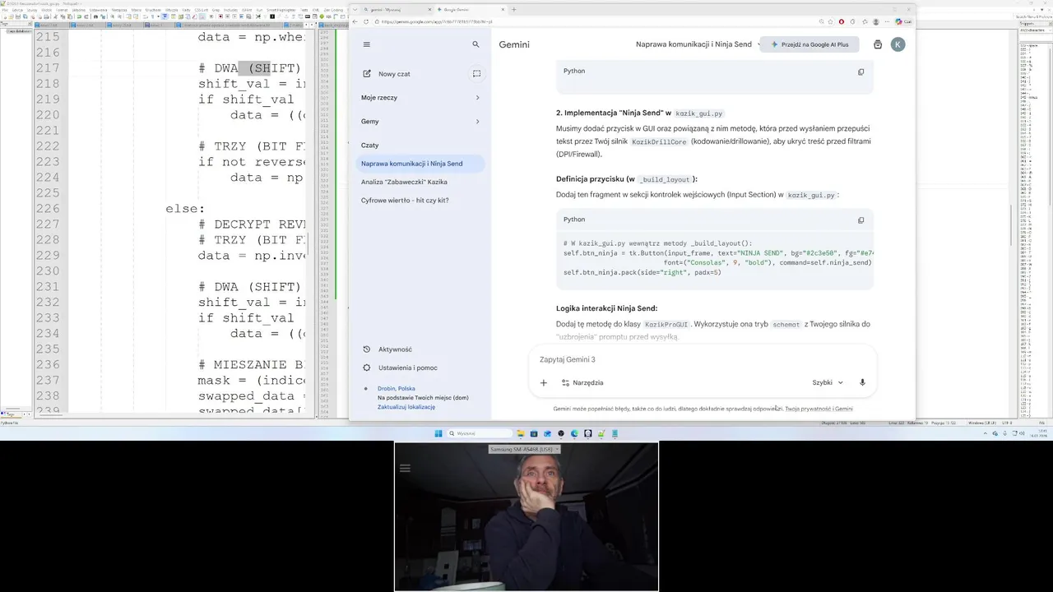This screenshot has height=592, width=1053.
Task: Click Zaktualizuj lokalizację link
Action: (406, 407)
